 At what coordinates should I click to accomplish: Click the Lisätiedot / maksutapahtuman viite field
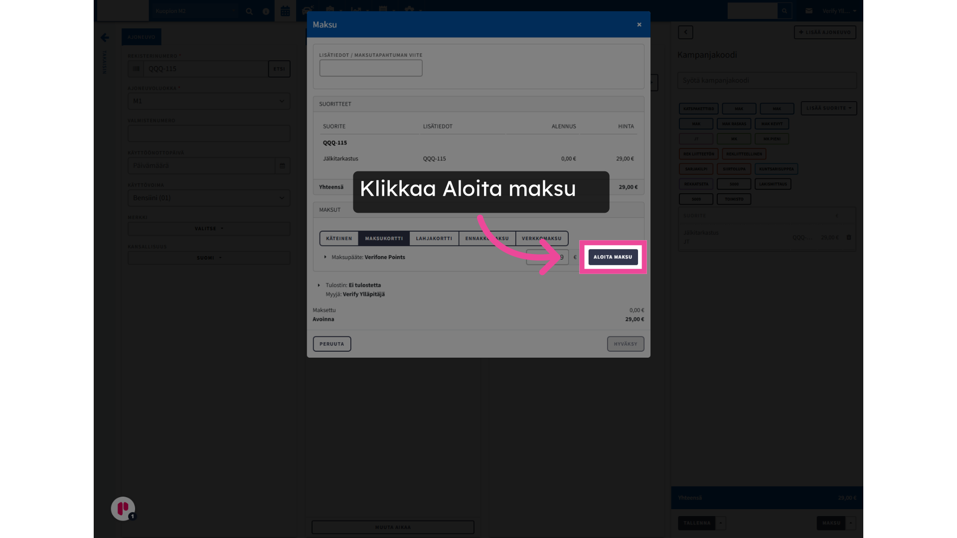coord(371,68)
